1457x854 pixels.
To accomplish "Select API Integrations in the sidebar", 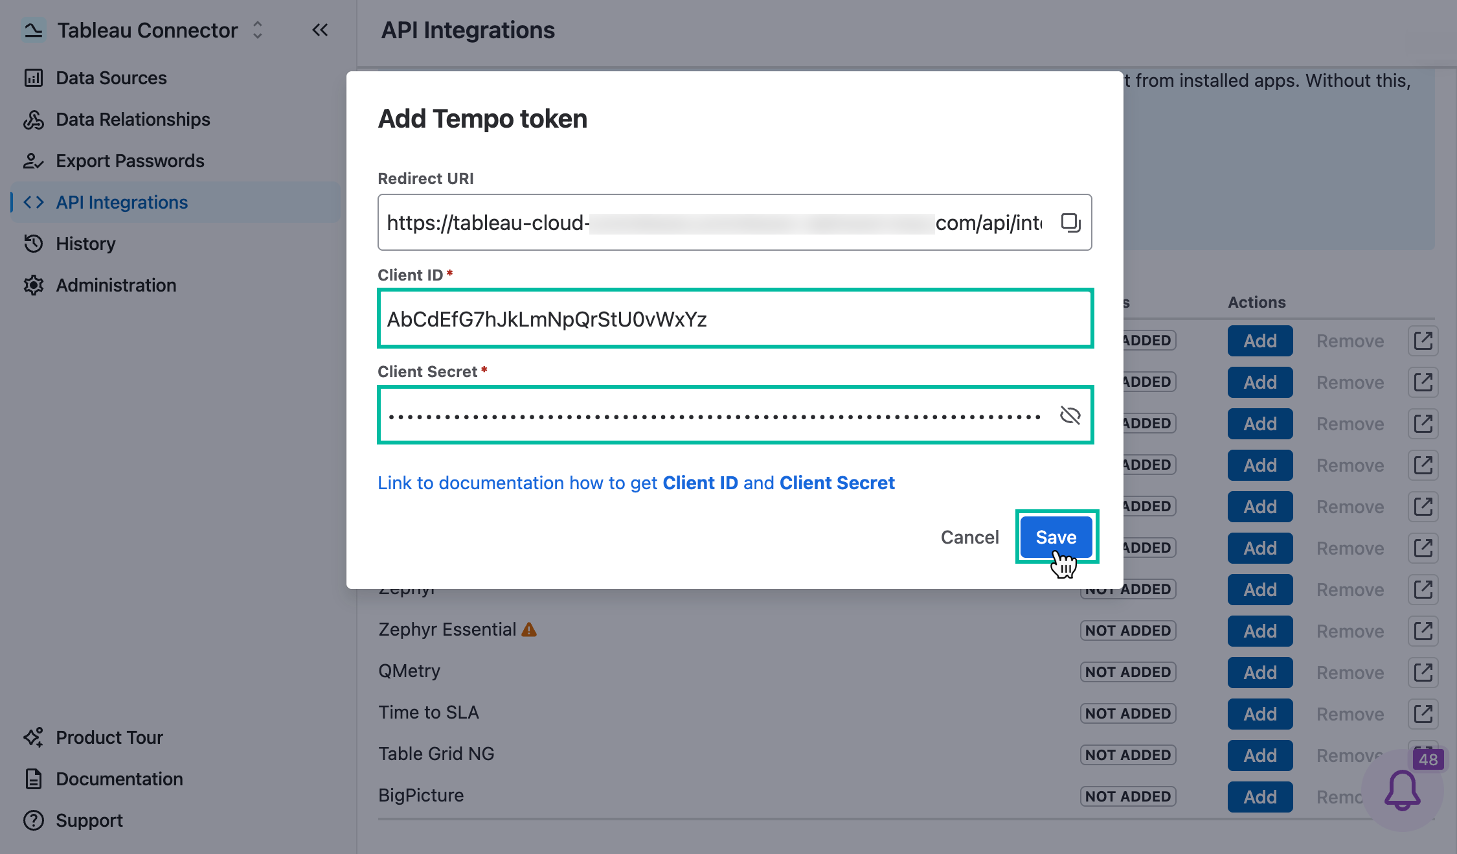I will 175,202.
